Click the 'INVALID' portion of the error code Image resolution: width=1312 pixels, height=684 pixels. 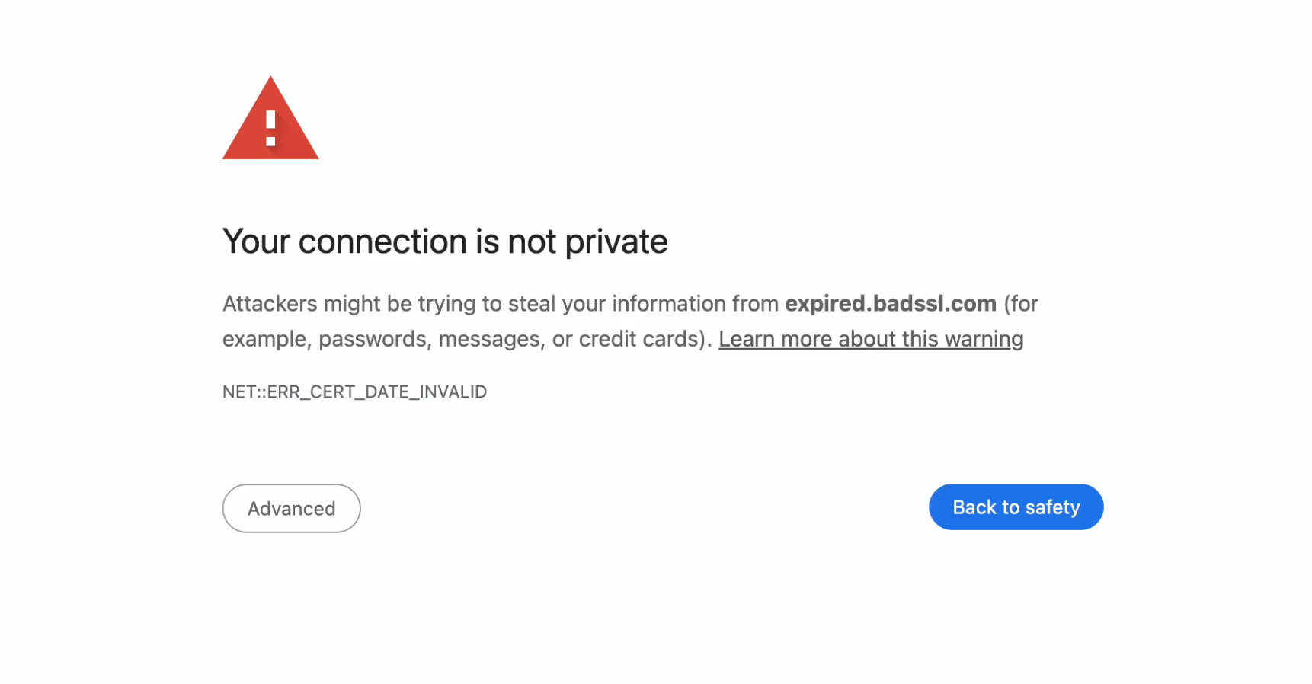[453, 392]
